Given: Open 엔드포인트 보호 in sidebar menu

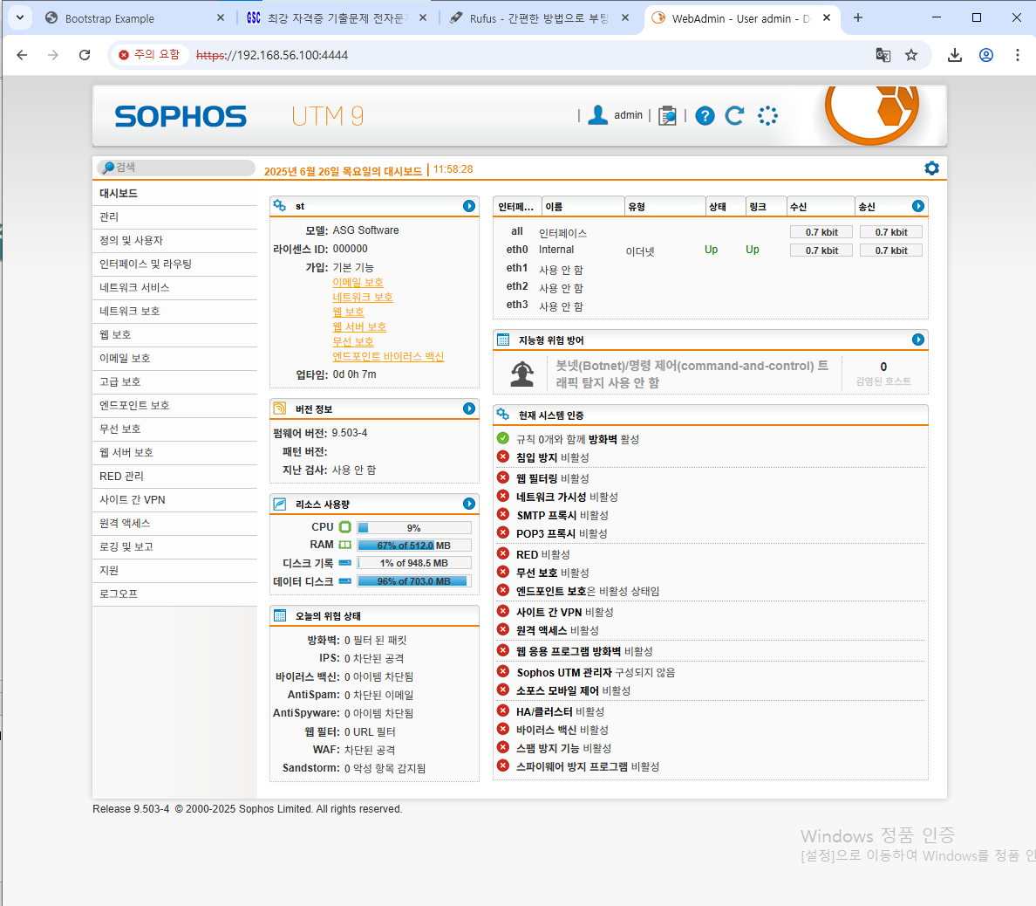Looking at the screenshot, I should tap(175, 405).
